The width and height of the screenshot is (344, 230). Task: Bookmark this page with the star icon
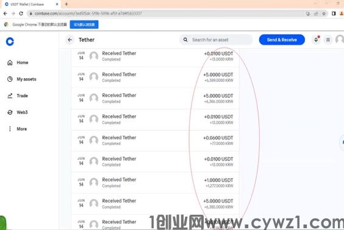coord(324,13)
